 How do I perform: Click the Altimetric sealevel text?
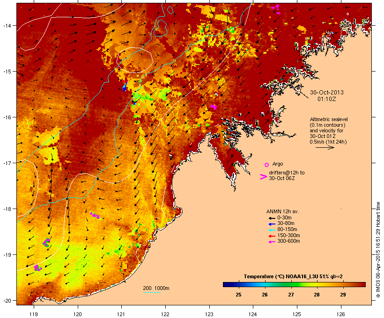[329, 119]
